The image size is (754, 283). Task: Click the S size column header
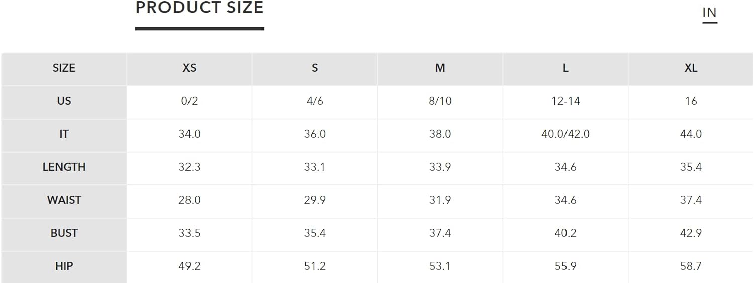(315, 68)
